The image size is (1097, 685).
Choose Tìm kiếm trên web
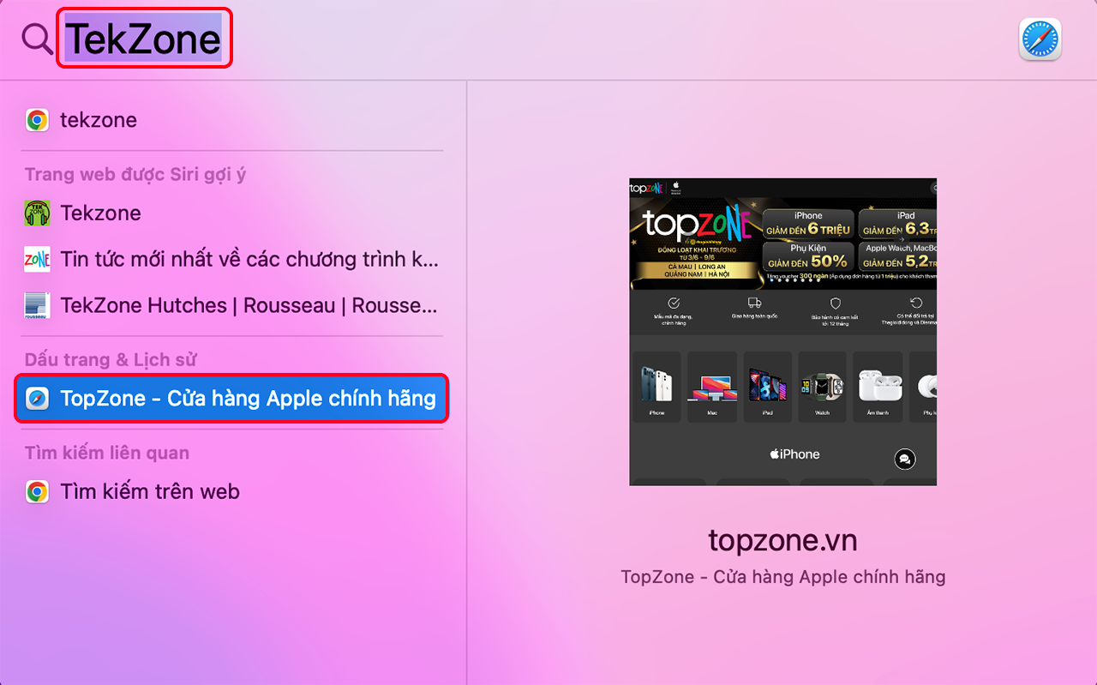point(233,491)
